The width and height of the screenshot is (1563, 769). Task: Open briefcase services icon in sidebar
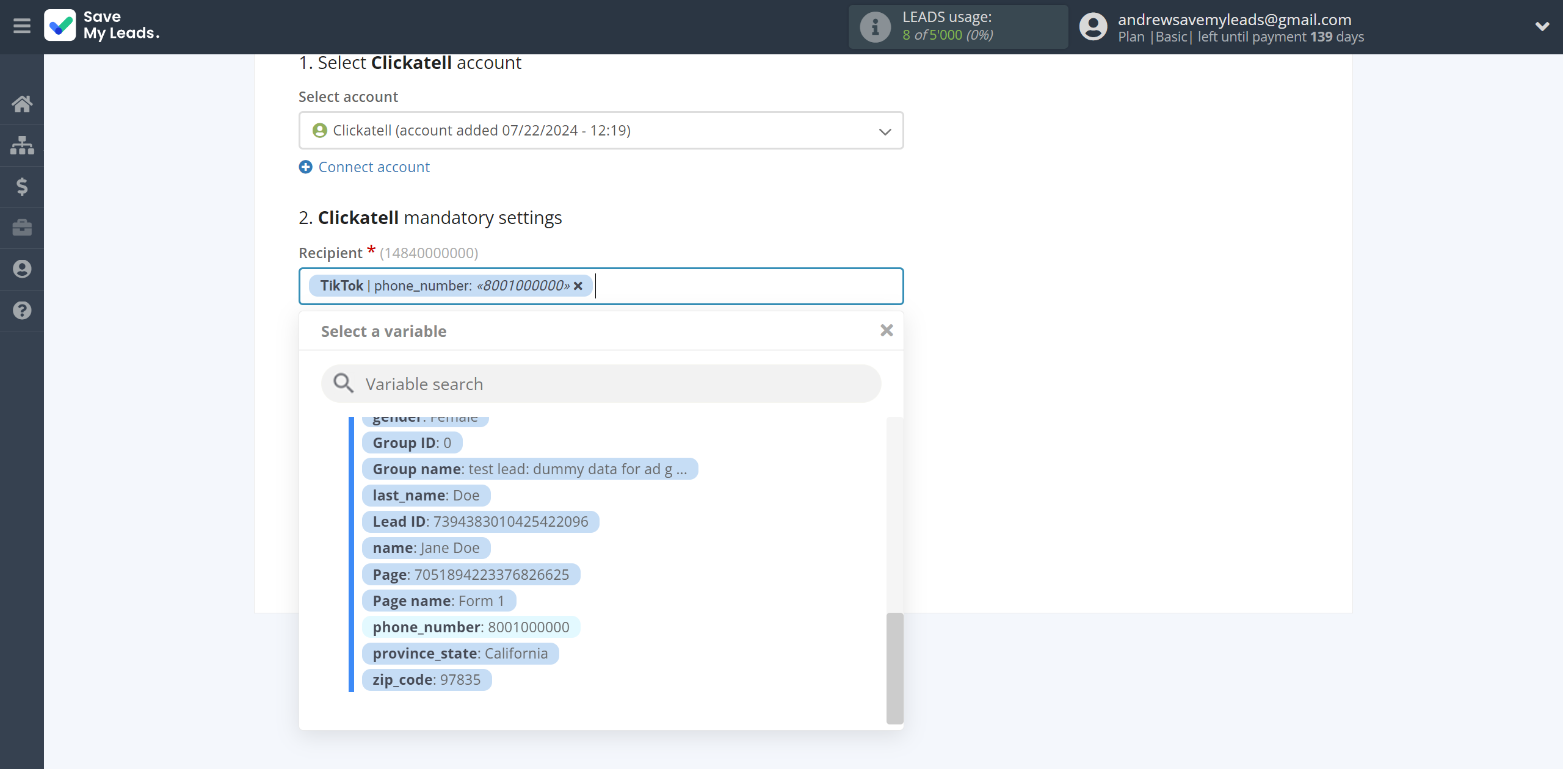[x=22, y=228]
